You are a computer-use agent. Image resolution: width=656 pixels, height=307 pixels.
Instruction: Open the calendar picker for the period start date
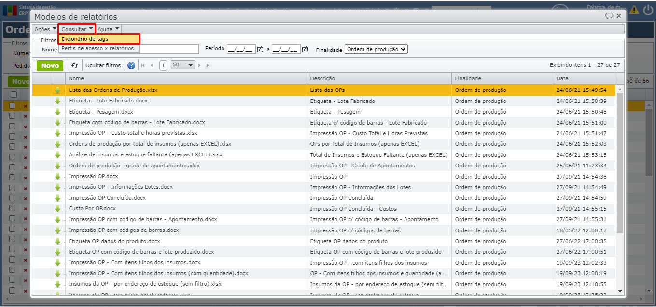pos(260,50)
